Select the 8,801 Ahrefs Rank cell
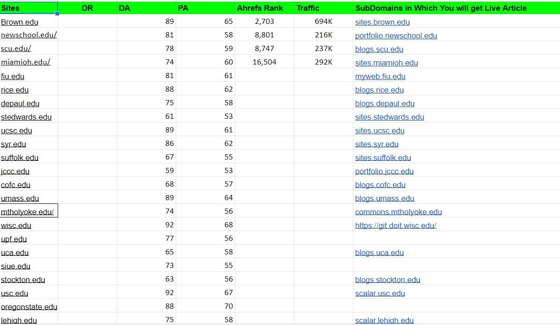 coord(264,35)
